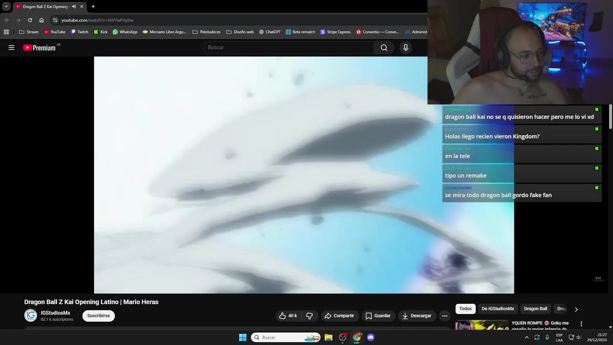Open the YouTube bookmark

coord(54,32)
